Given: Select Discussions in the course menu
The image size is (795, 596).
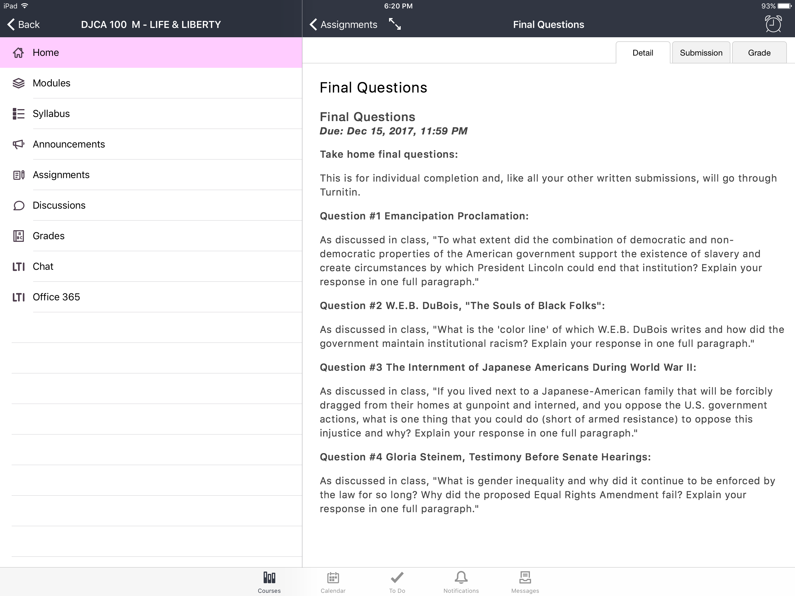Looking at the screenshot, I should [151, 205].
